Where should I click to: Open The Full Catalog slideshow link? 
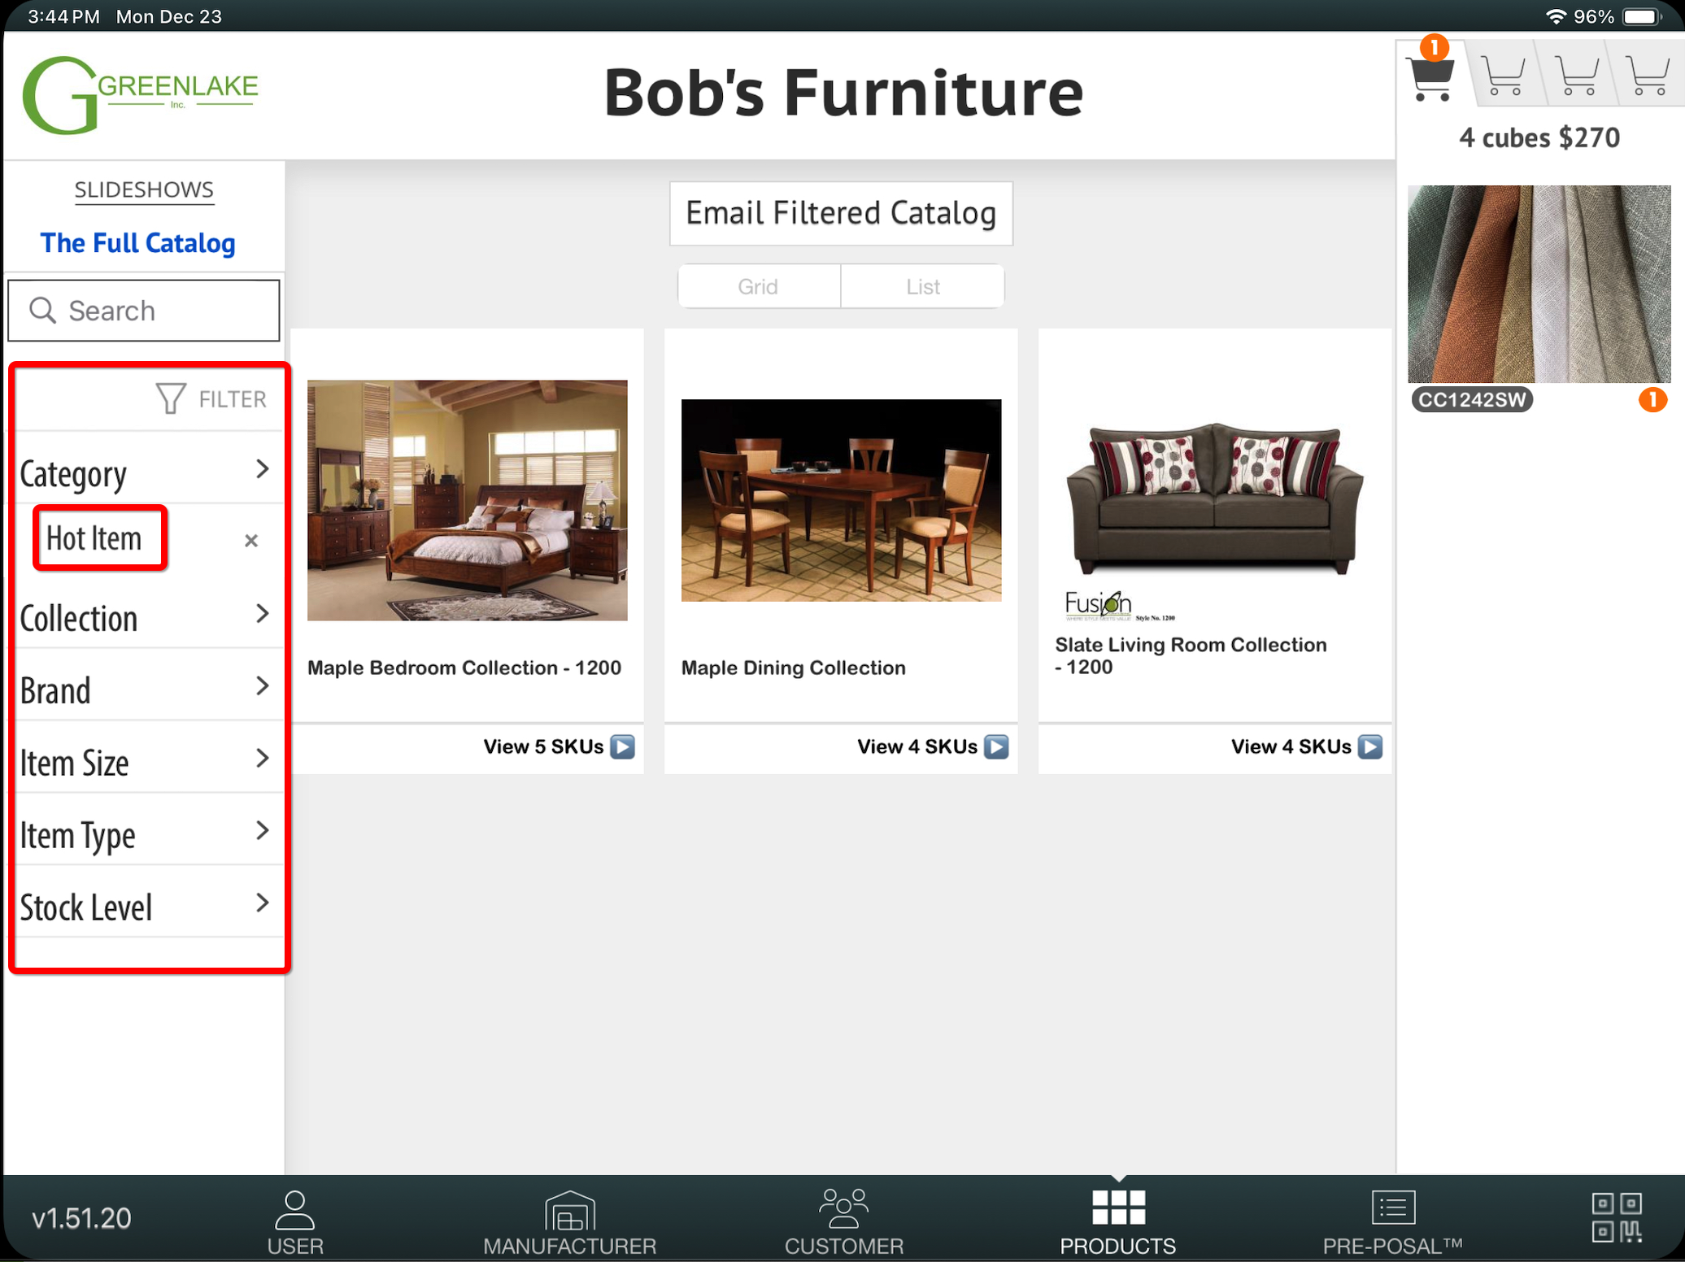point(138,242)
